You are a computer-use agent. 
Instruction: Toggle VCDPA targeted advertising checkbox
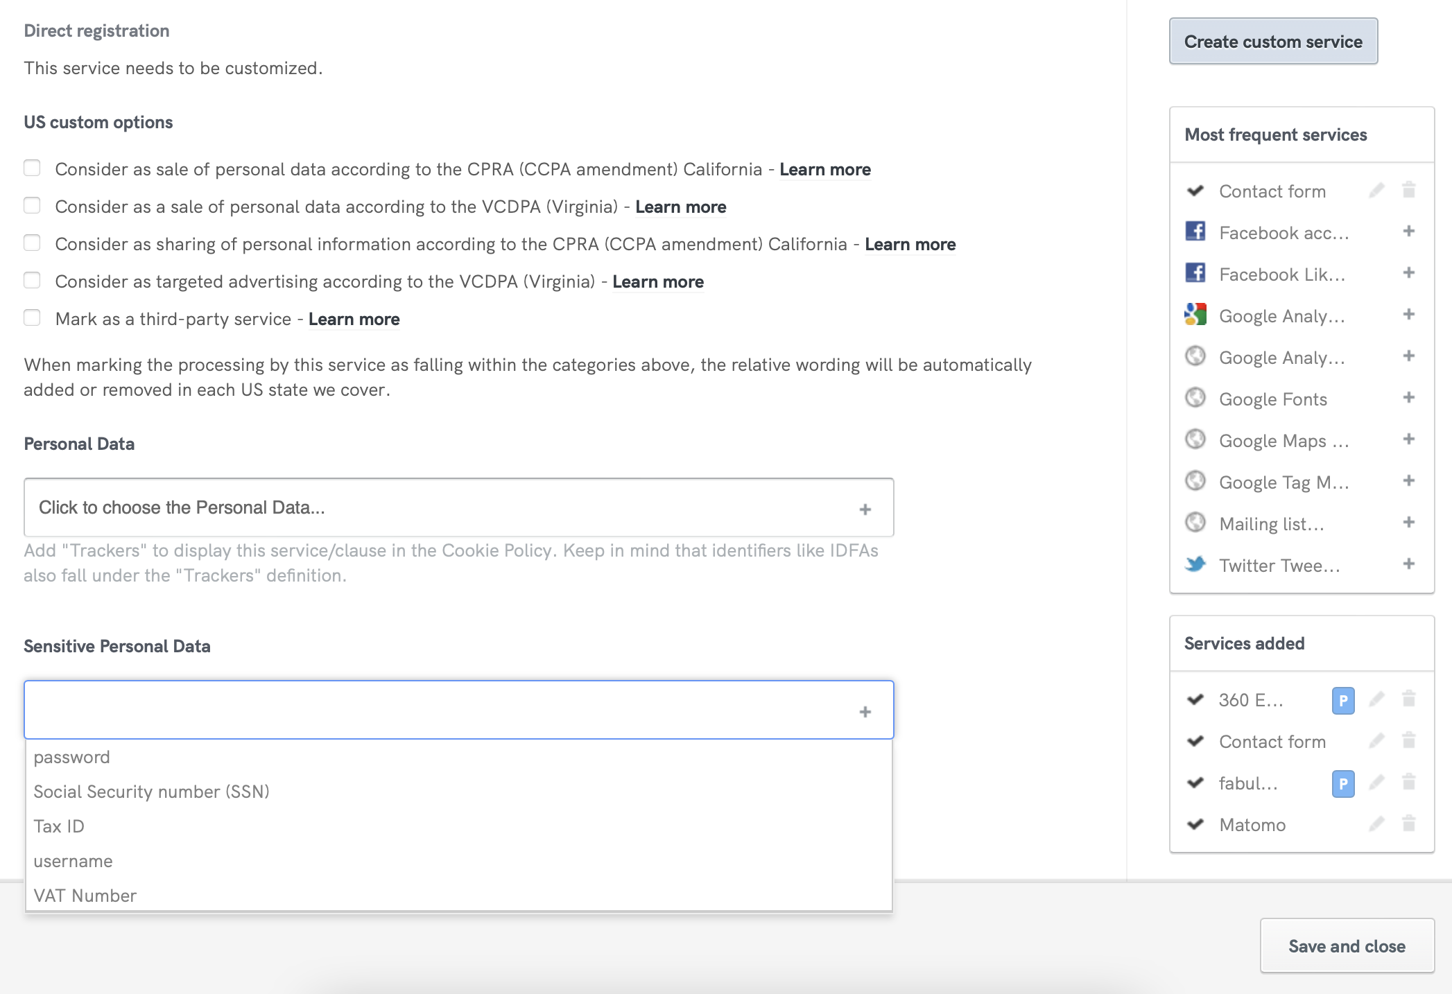coord(32,281)
